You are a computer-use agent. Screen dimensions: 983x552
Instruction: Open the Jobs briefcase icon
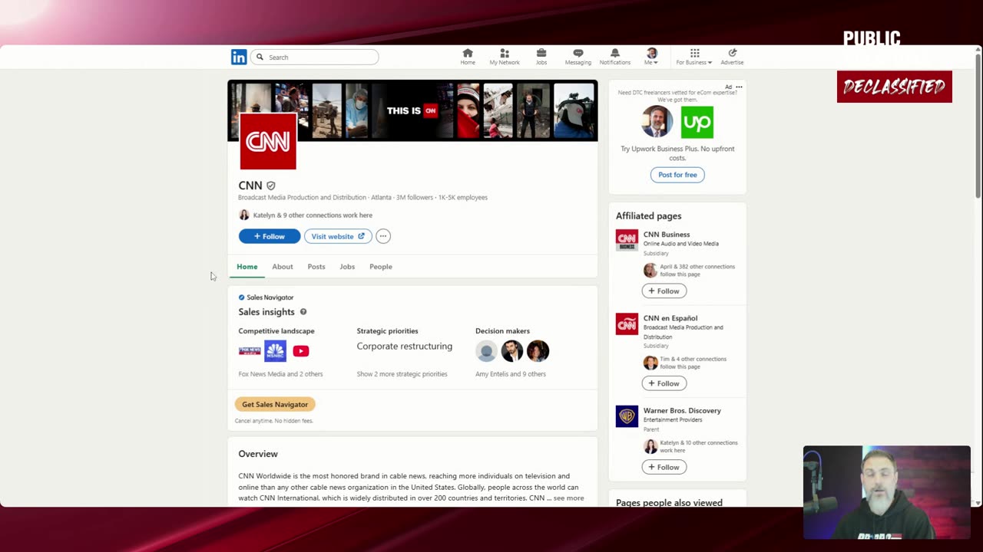(x=541, y=57)
